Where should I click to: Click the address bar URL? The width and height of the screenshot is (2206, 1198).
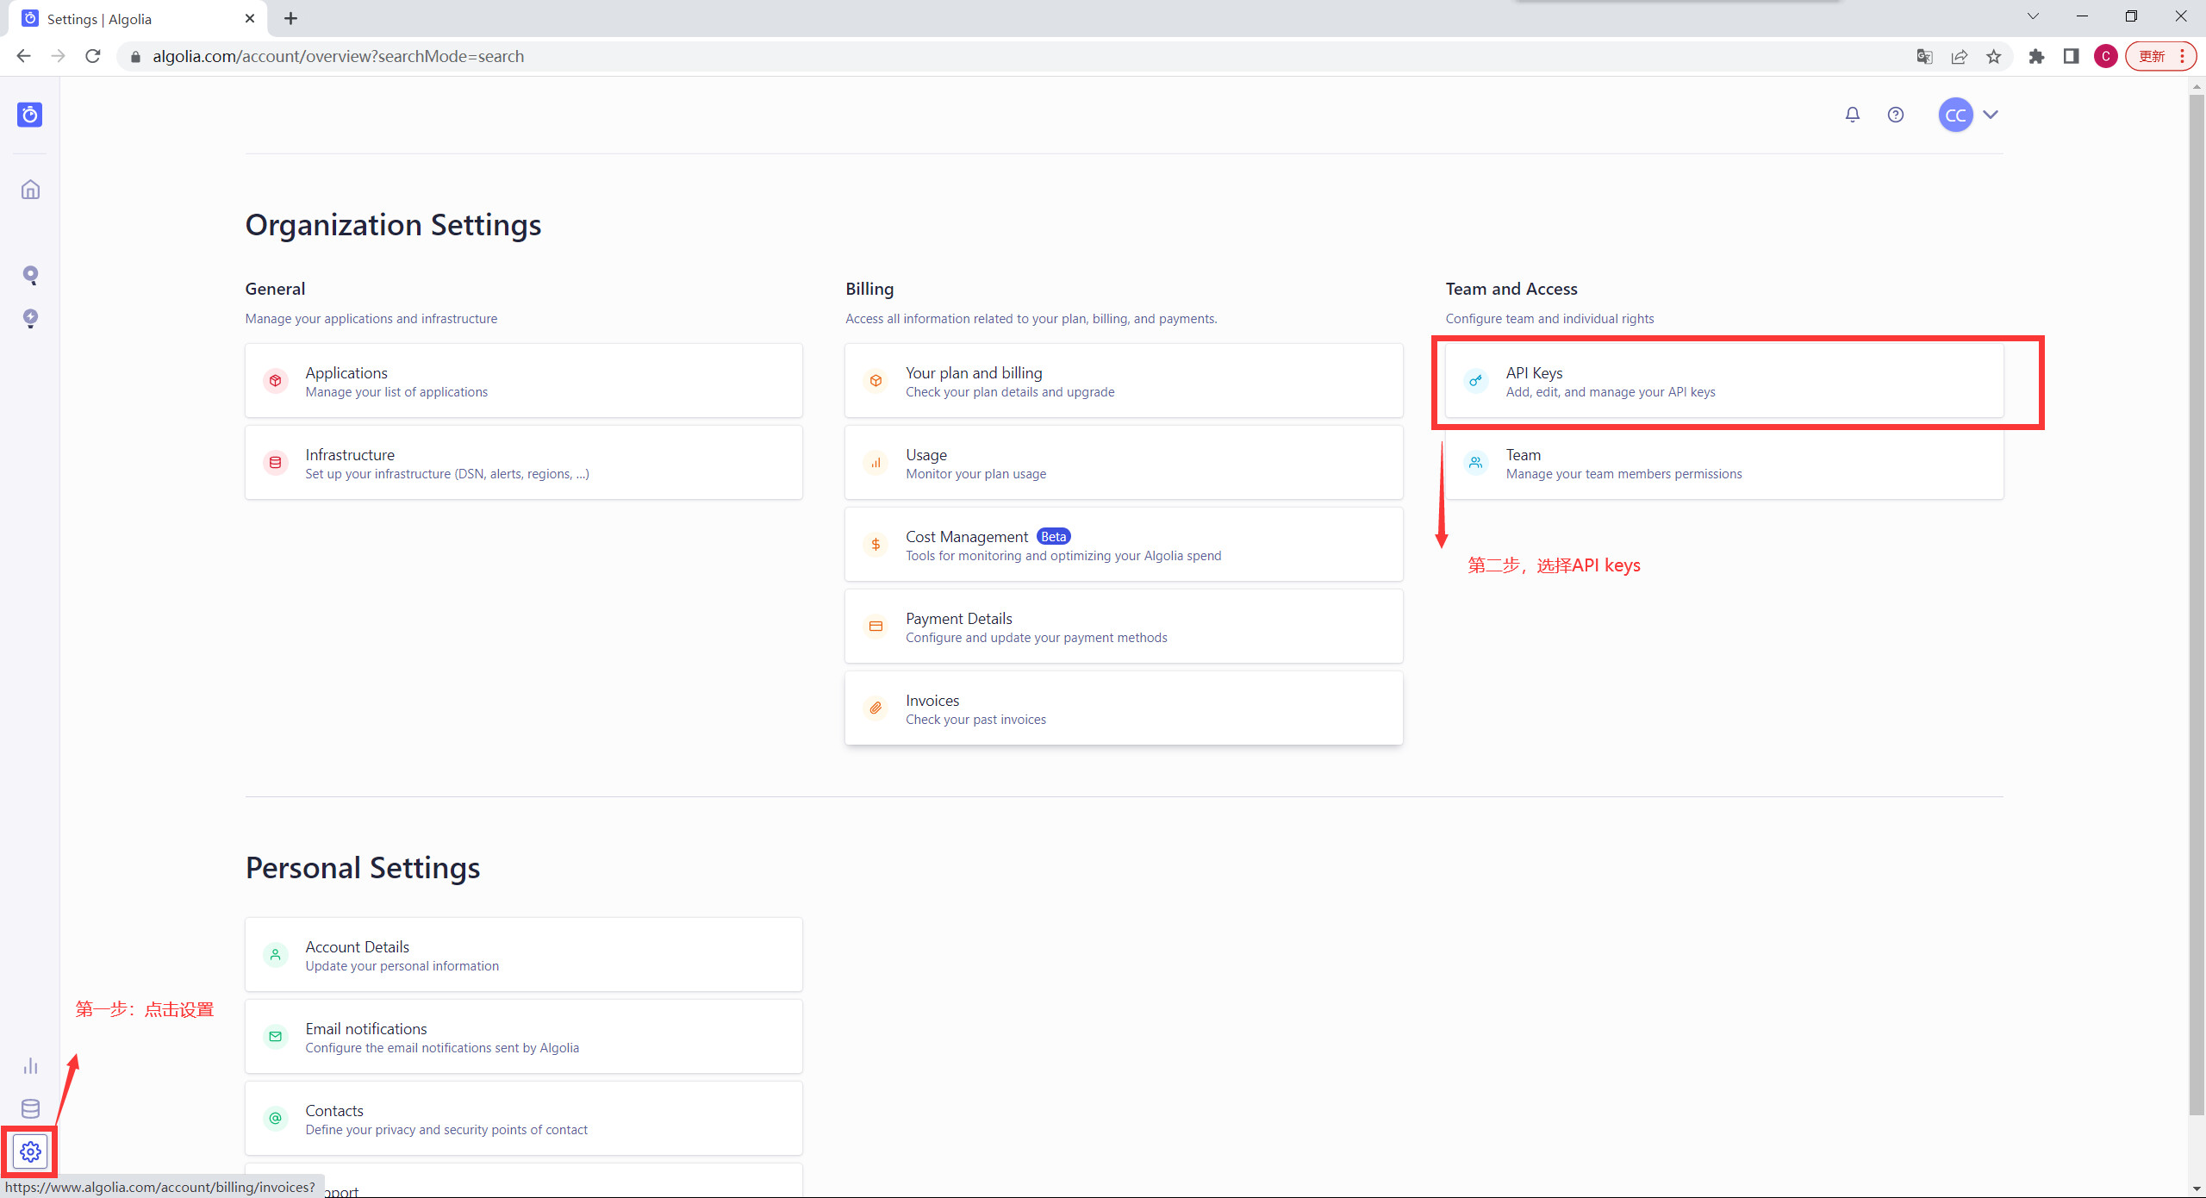pos(339,56)
